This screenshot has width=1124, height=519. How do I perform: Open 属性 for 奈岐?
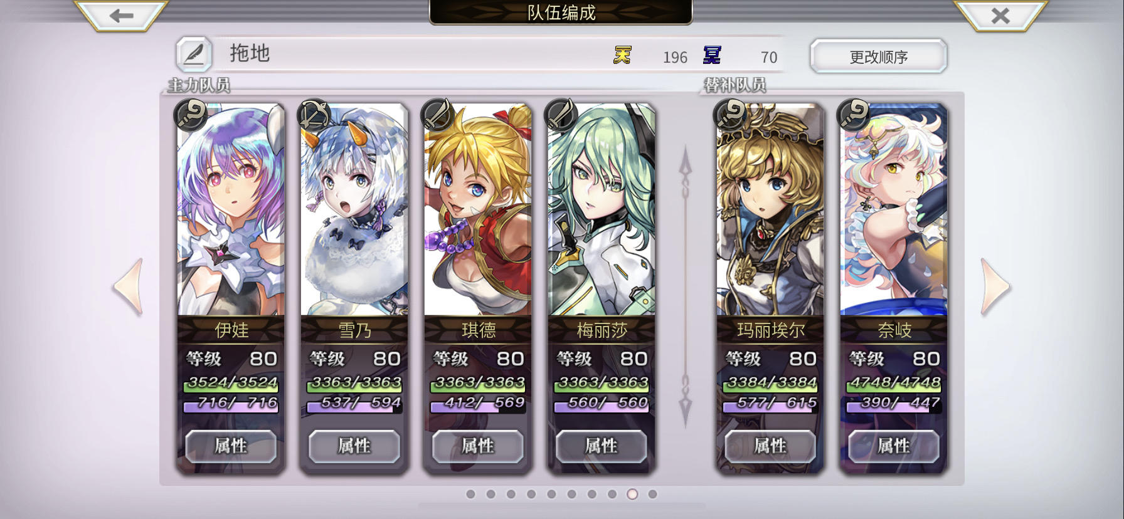click(894, 446)
